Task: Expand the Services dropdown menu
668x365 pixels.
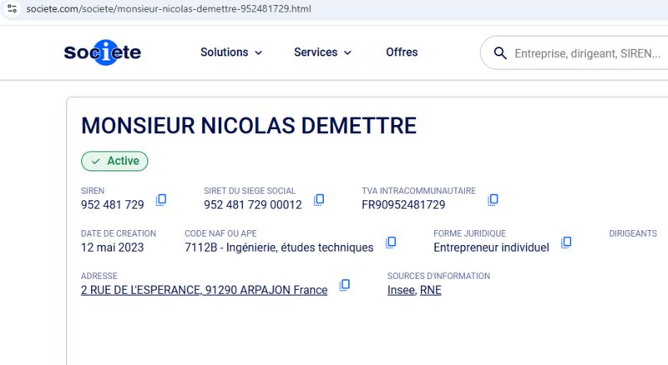Action: click(x=322, y=52)
